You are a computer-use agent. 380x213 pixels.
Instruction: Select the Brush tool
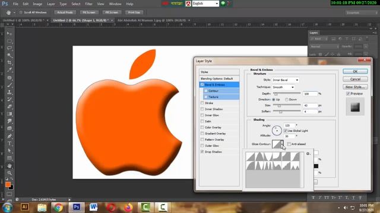click(x=9, y=85)
